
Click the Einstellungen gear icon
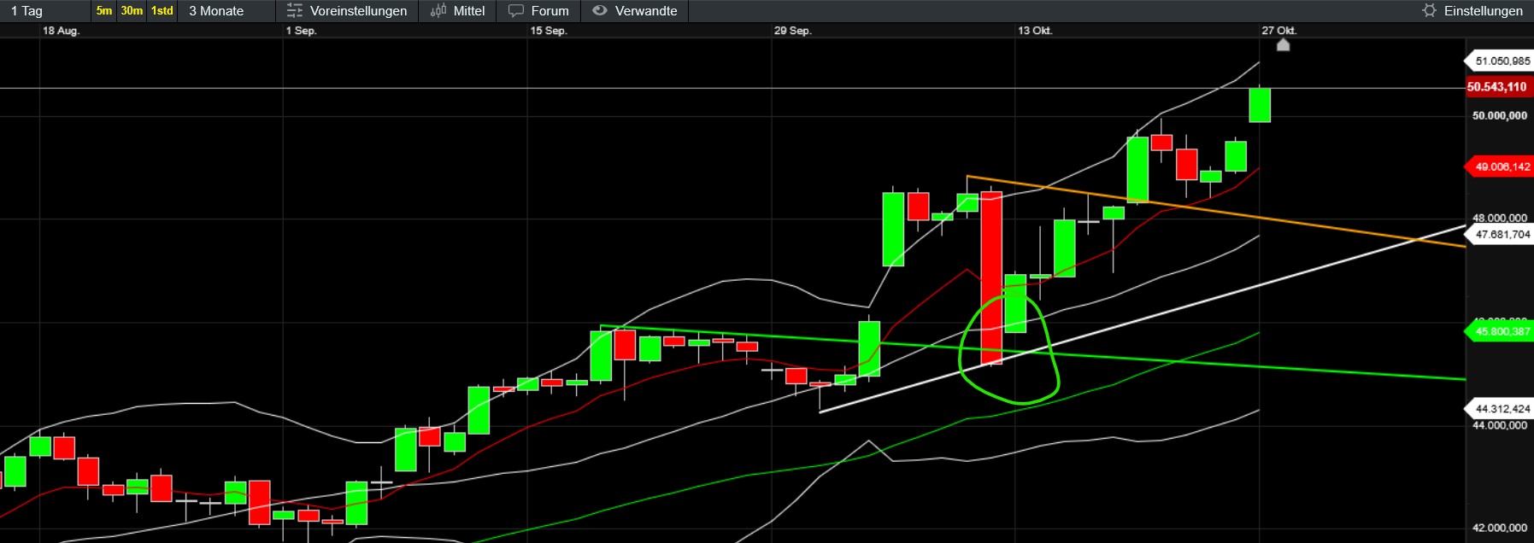pyautogui.click(x=1429, y=11)
